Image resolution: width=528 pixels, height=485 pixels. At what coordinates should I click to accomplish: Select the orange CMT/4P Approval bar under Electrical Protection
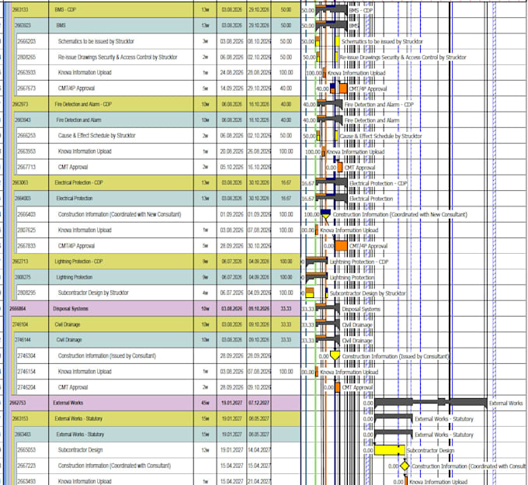341,246
